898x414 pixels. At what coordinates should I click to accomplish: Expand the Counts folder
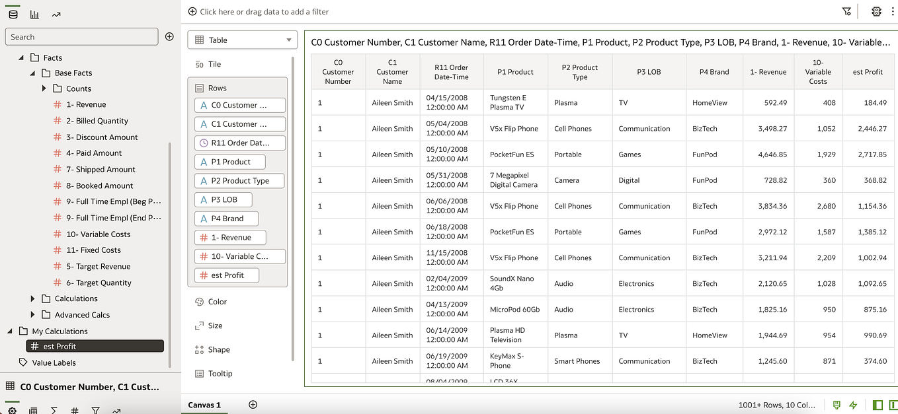coord(44,88)
